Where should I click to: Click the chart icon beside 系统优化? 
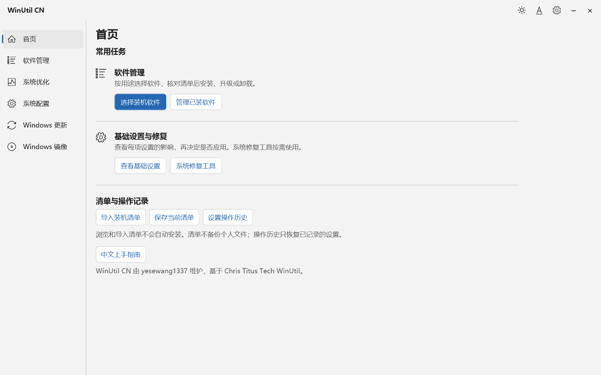pyautogui.click(x=12, y=82)
